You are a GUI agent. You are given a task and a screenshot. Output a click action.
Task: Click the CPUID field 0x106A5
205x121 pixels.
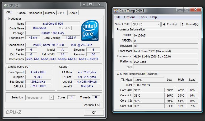[x=166, y=35]
